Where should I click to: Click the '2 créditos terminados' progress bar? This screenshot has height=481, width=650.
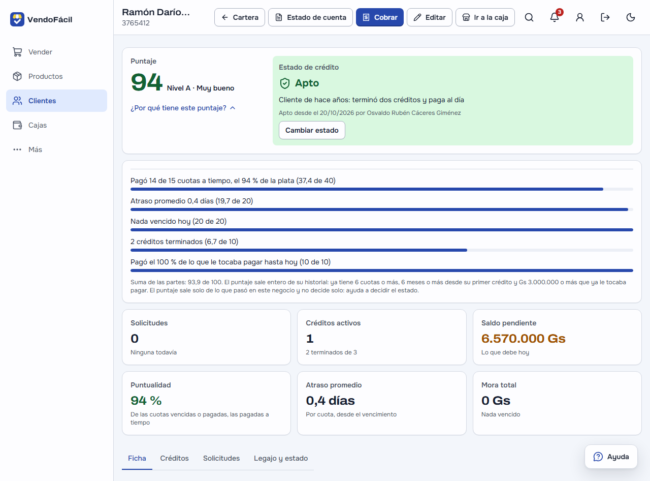[382, 250]
